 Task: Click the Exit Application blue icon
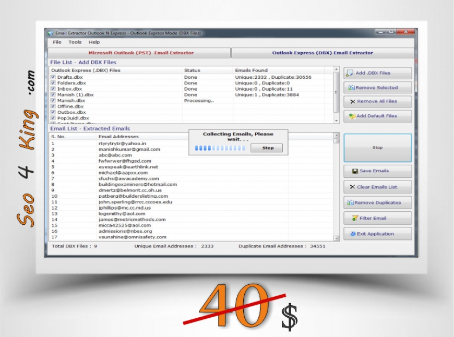click(353, 234)
